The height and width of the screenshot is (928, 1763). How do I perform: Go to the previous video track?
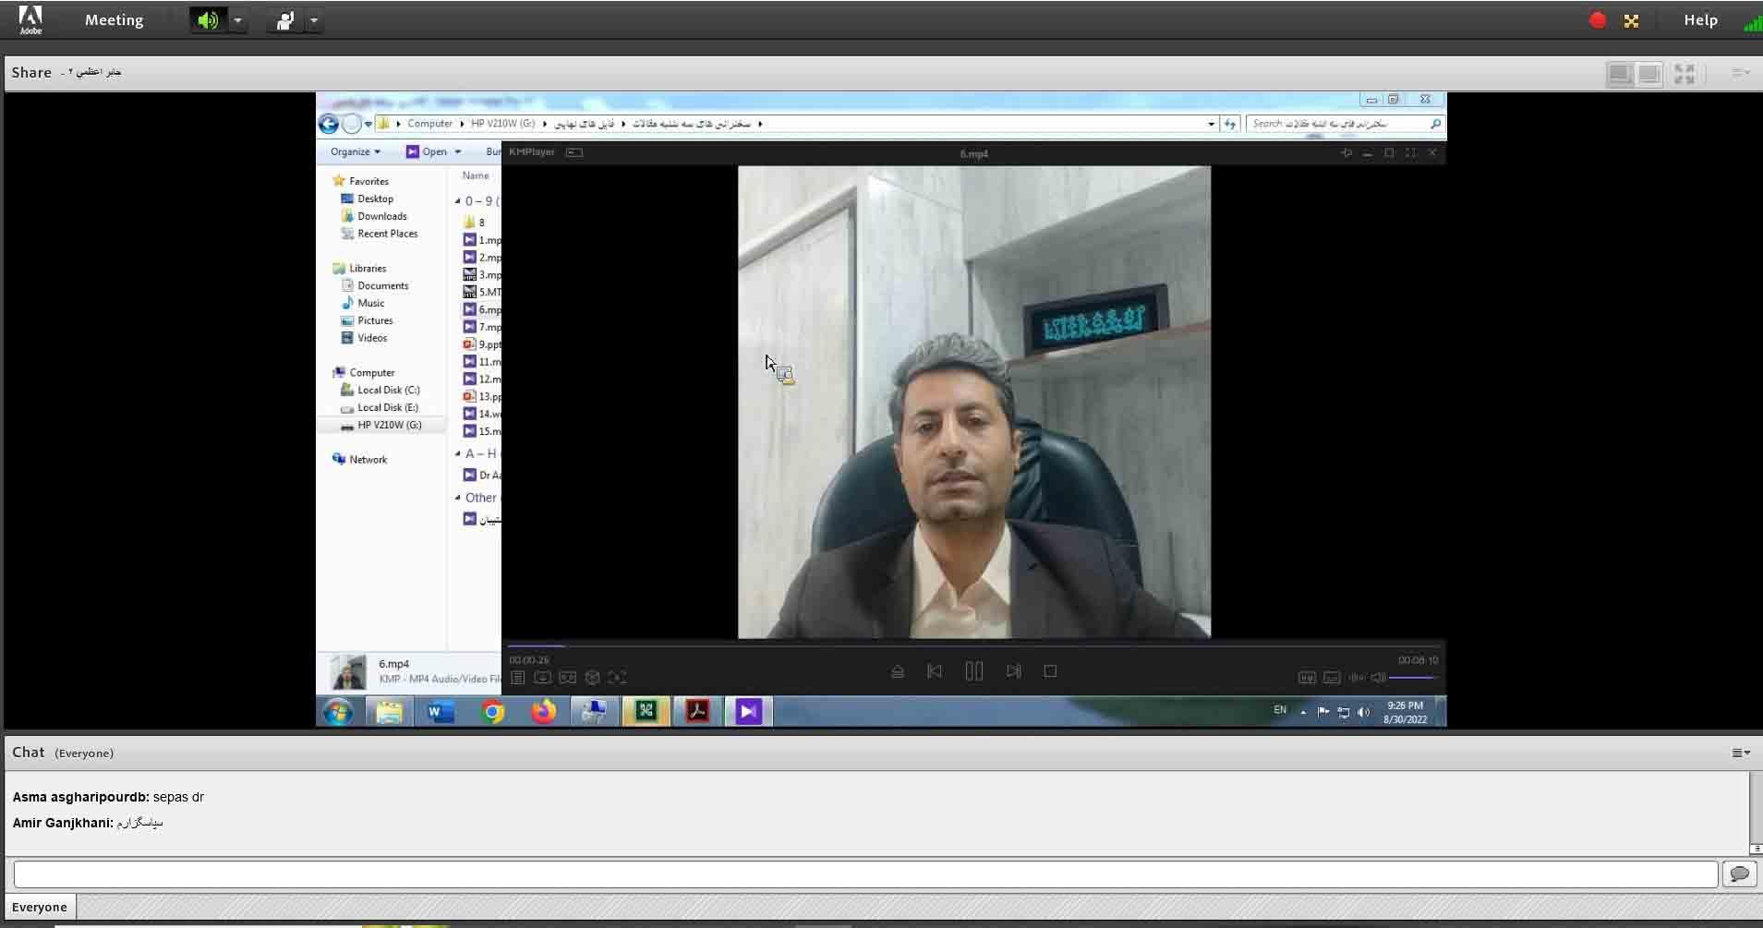coord(934,671)
